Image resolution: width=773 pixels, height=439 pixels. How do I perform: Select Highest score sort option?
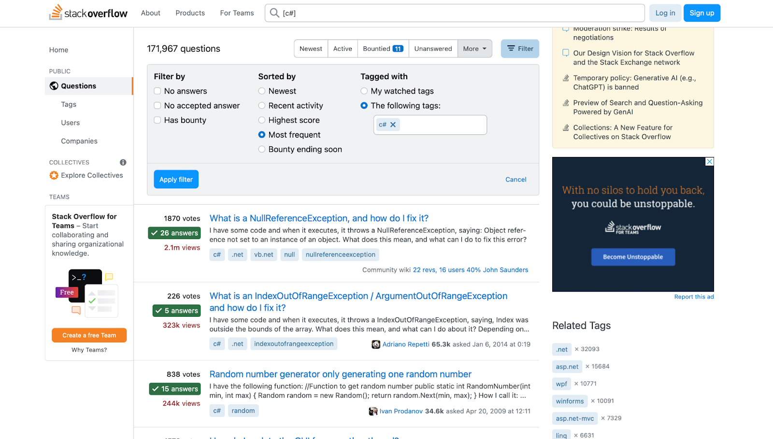262,120
